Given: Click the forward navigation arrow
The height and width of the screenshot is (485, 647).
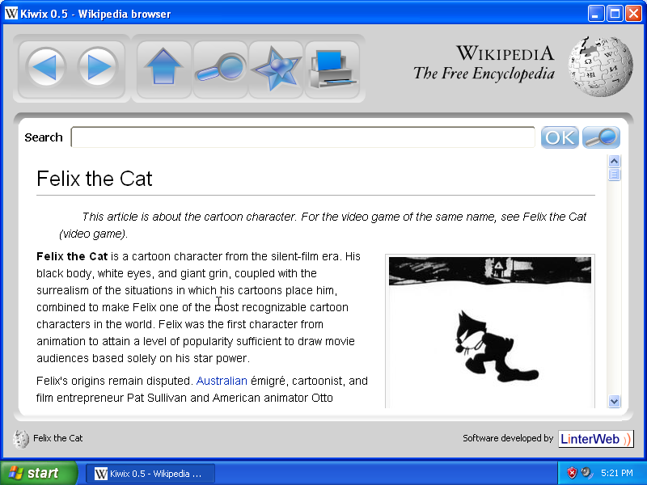Looking at the screenshot, I should [x=99, y=67].
